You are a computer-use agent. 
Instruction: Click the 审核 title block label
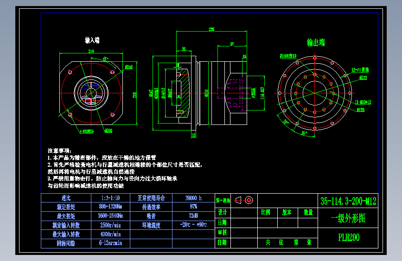click(222, 233)
